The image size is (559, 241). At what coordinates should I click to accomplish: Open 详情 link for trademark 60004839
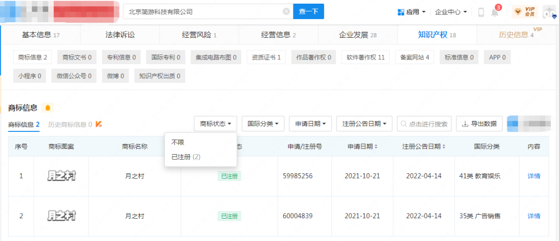pyautogui.click(x=534, y=216)
